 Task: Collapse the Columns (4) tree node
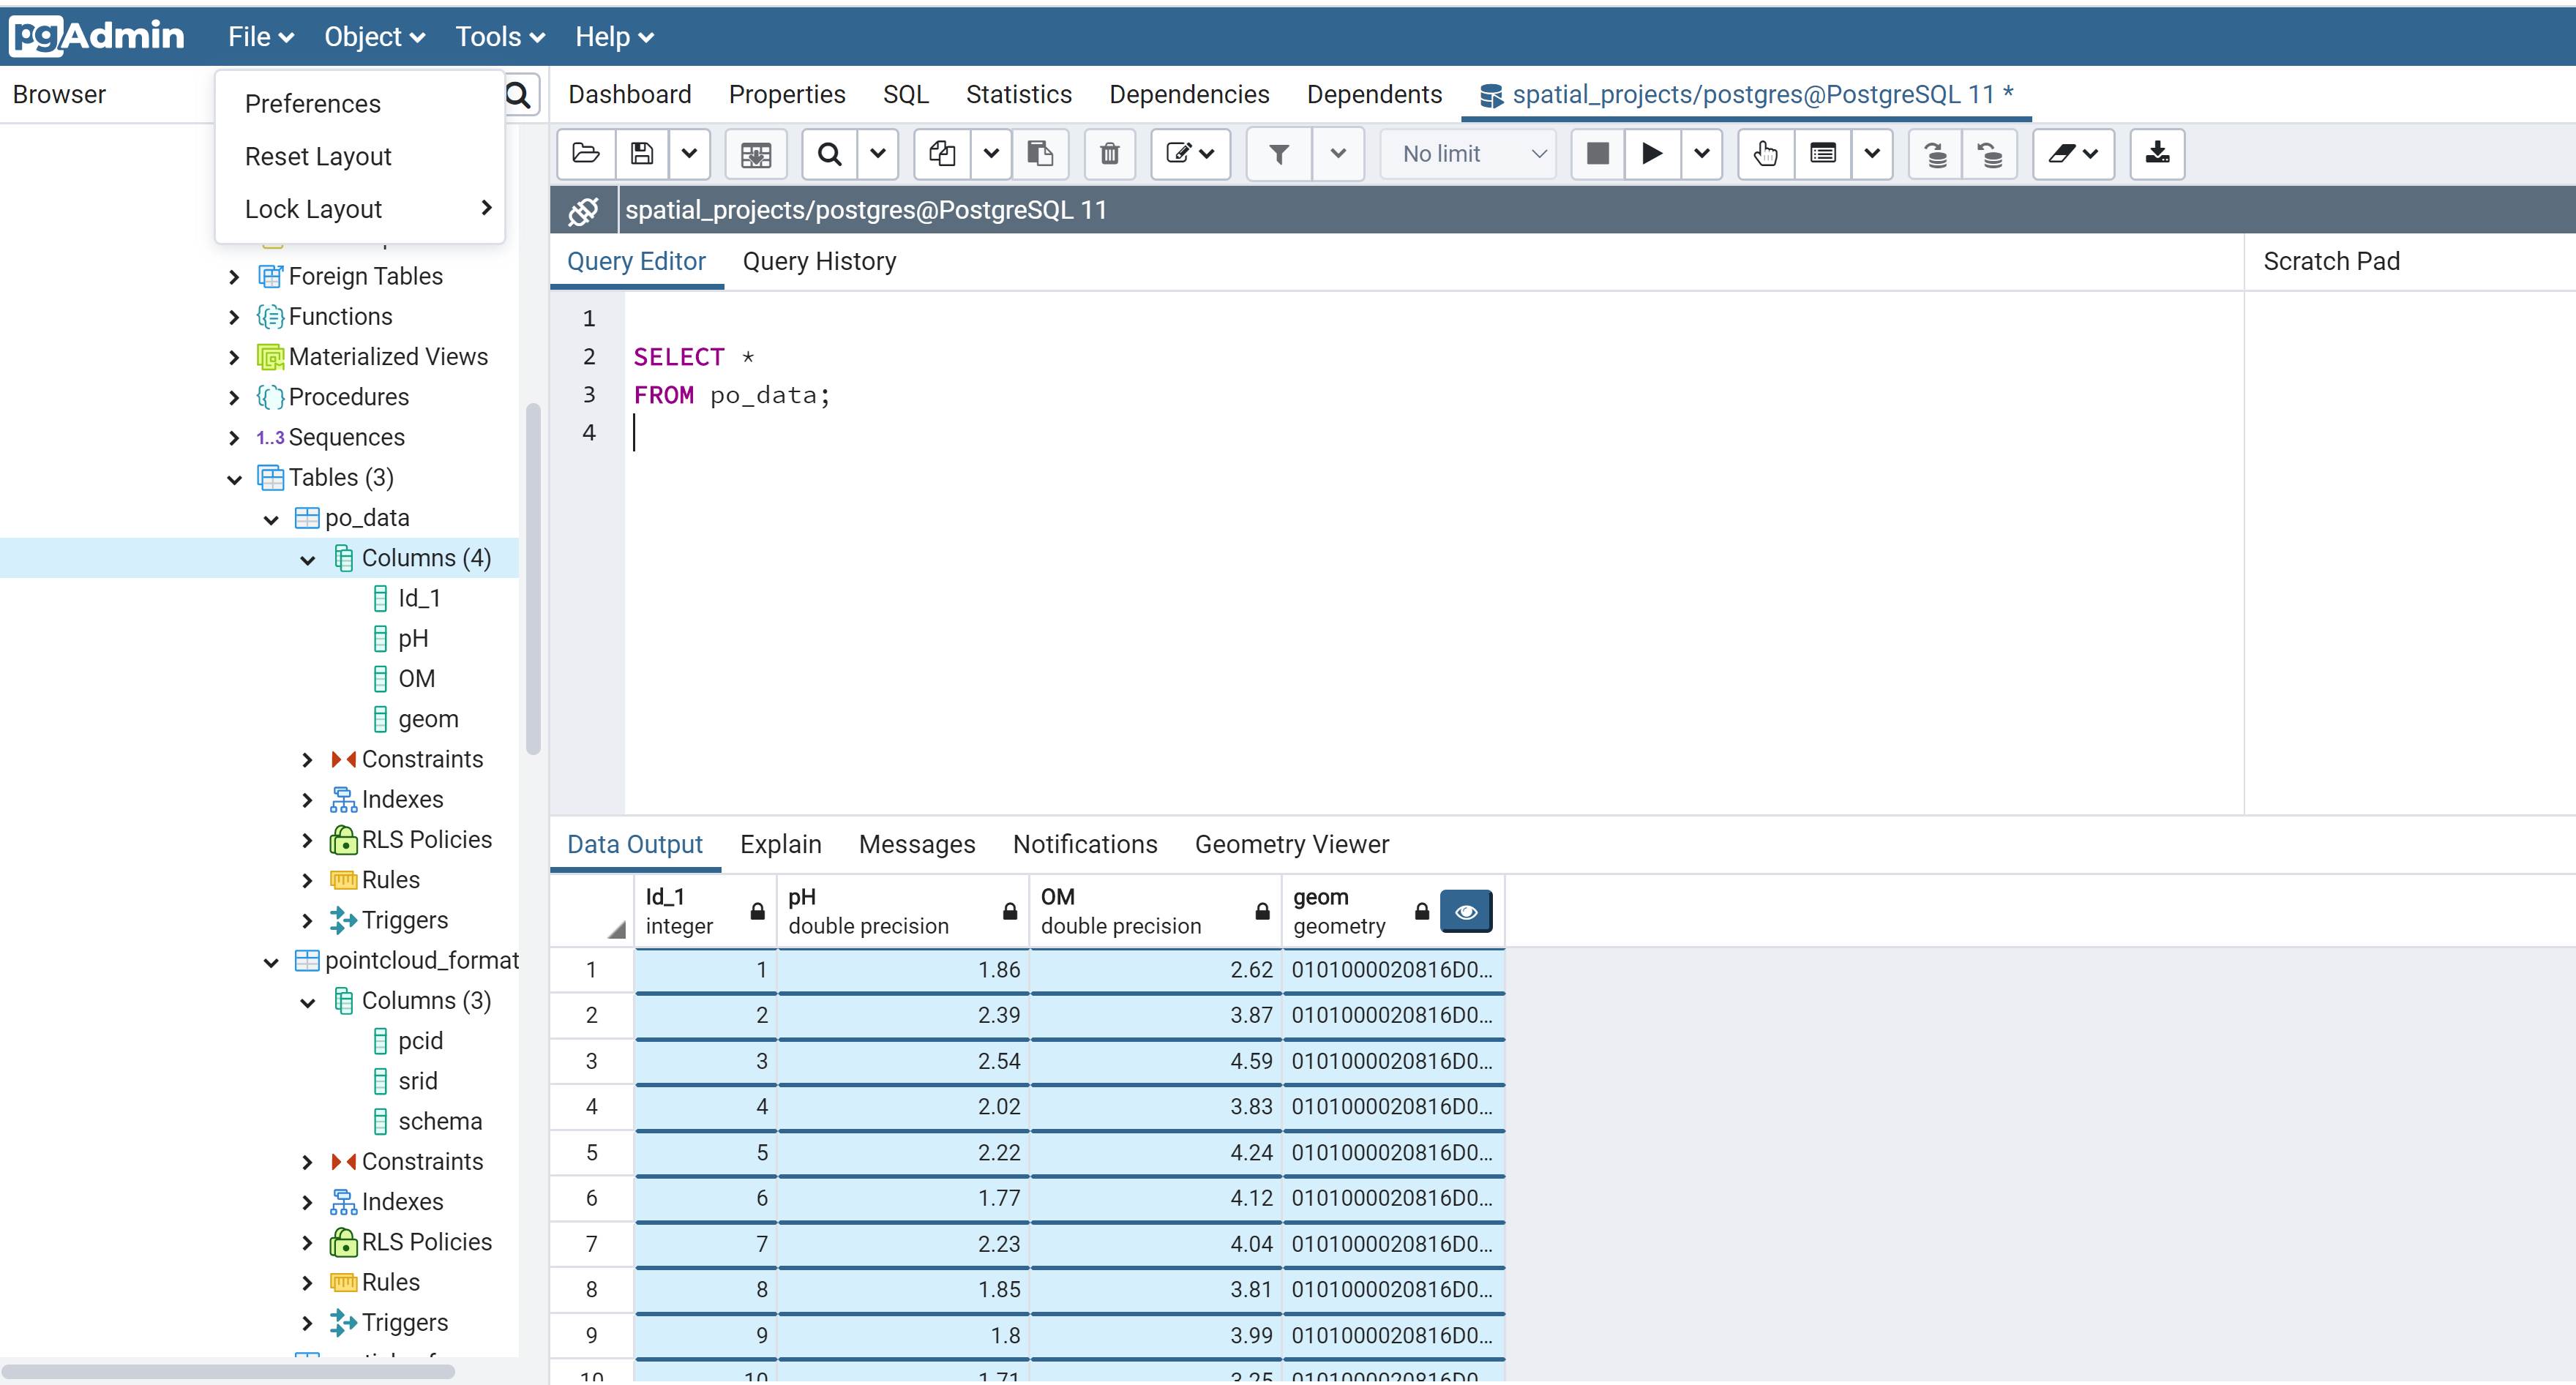tap(307, 558)
